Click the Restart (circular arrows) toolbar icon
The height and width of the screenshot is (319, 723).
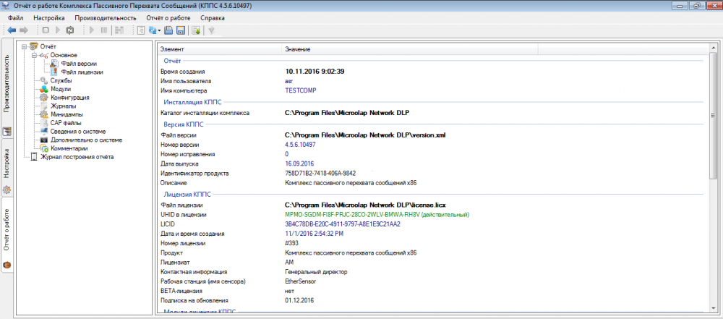coord(69,30)
